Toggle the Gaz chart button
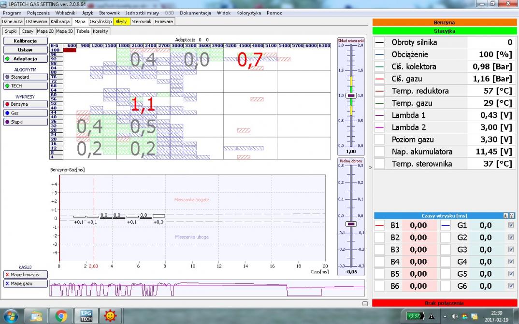This screenshot has width=519, height=324. pos(26,113)
